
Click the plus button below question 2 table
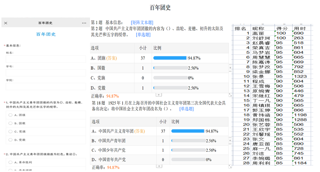[x=159, y=95]
